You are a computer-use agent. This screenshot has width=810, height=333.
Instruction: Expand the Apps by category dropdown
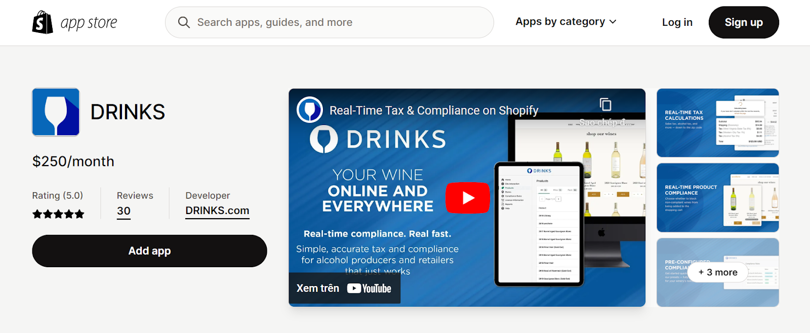[x=566, y=22]
